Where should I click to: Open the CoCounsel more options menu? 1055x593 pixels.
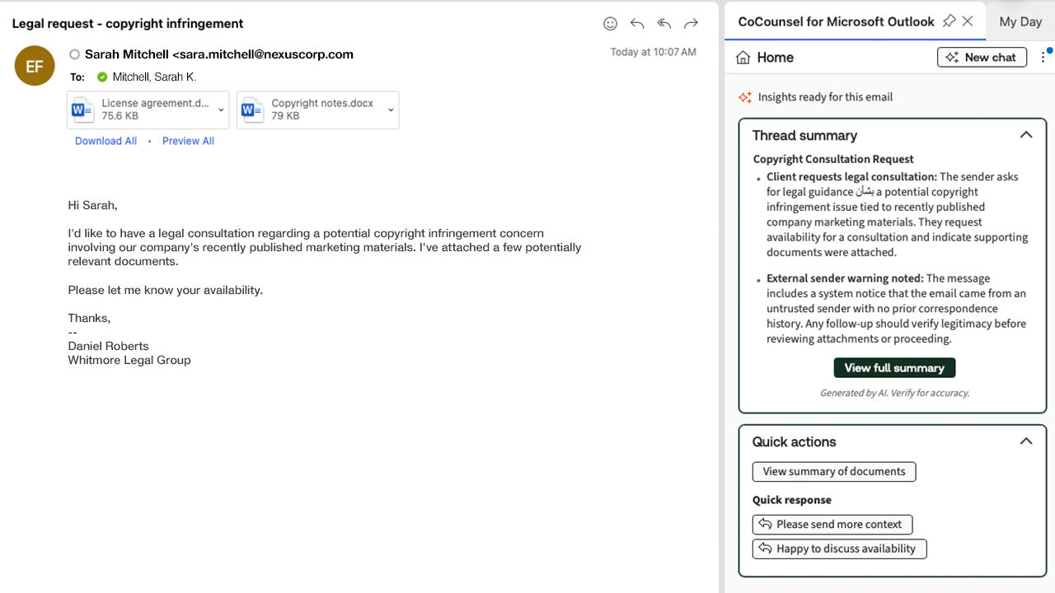coord(1043,57)
